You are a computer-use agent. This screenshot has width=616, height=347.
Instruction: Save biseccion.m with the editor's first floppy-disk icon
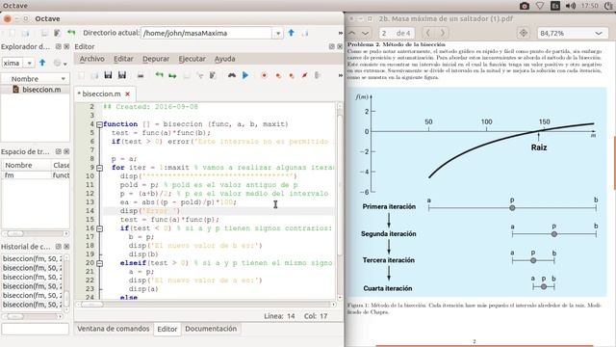[108, 75]
